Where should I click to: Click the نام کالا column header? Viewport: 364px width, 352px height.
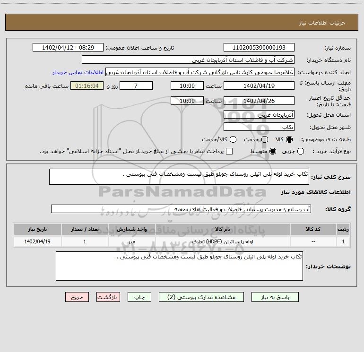coord(223,229)
